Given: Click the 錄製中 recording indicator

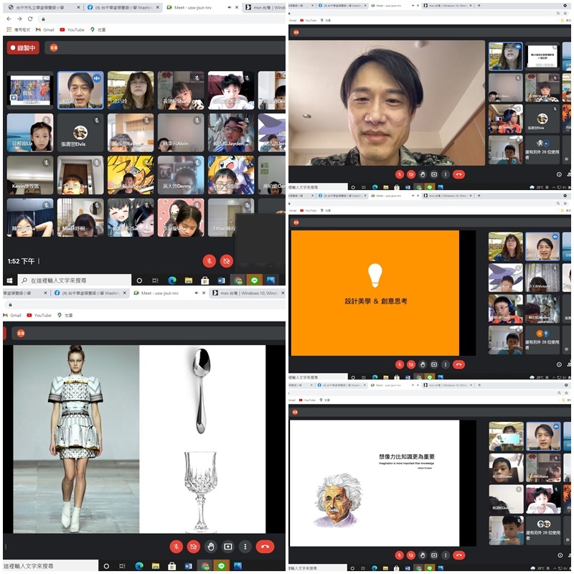Looking at the screenshot, I should [x=23, y=47].
